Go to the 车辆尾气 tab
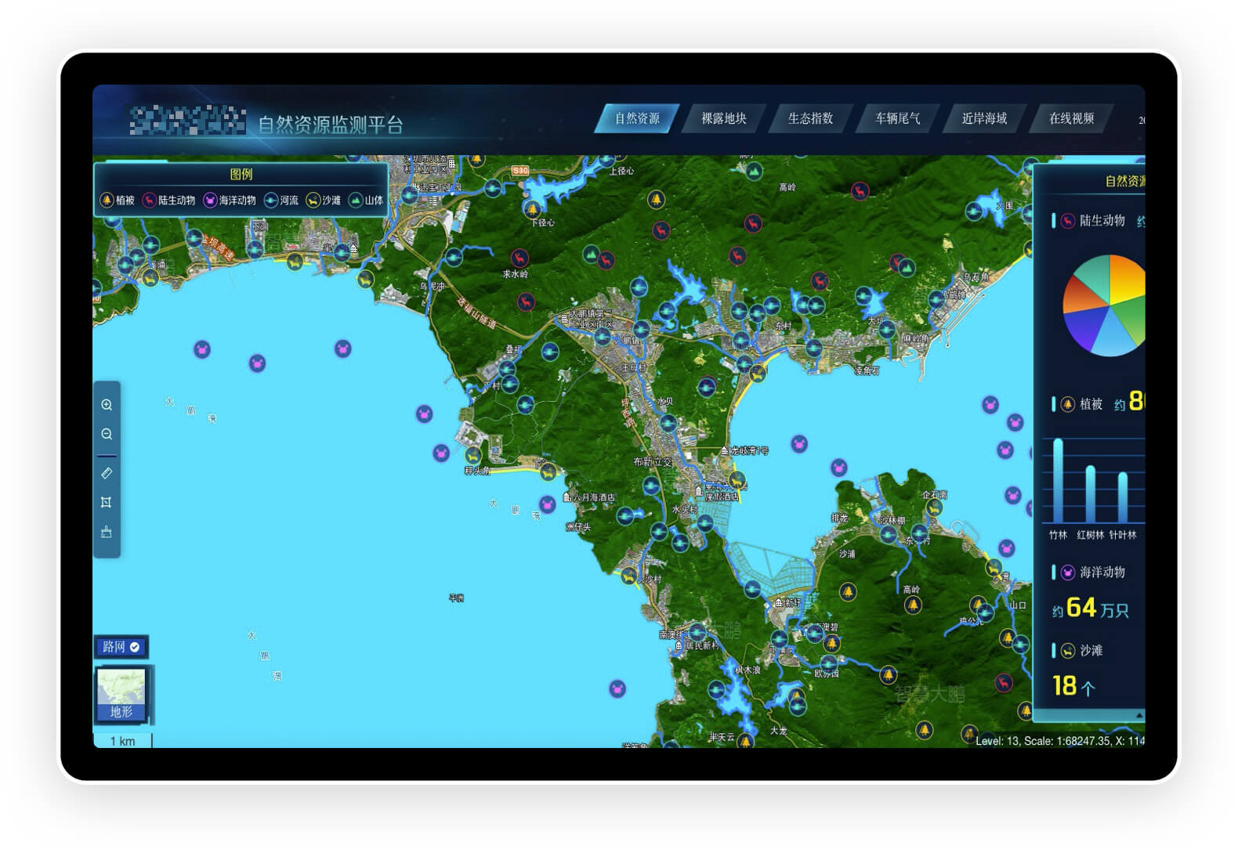 [897, 118]
